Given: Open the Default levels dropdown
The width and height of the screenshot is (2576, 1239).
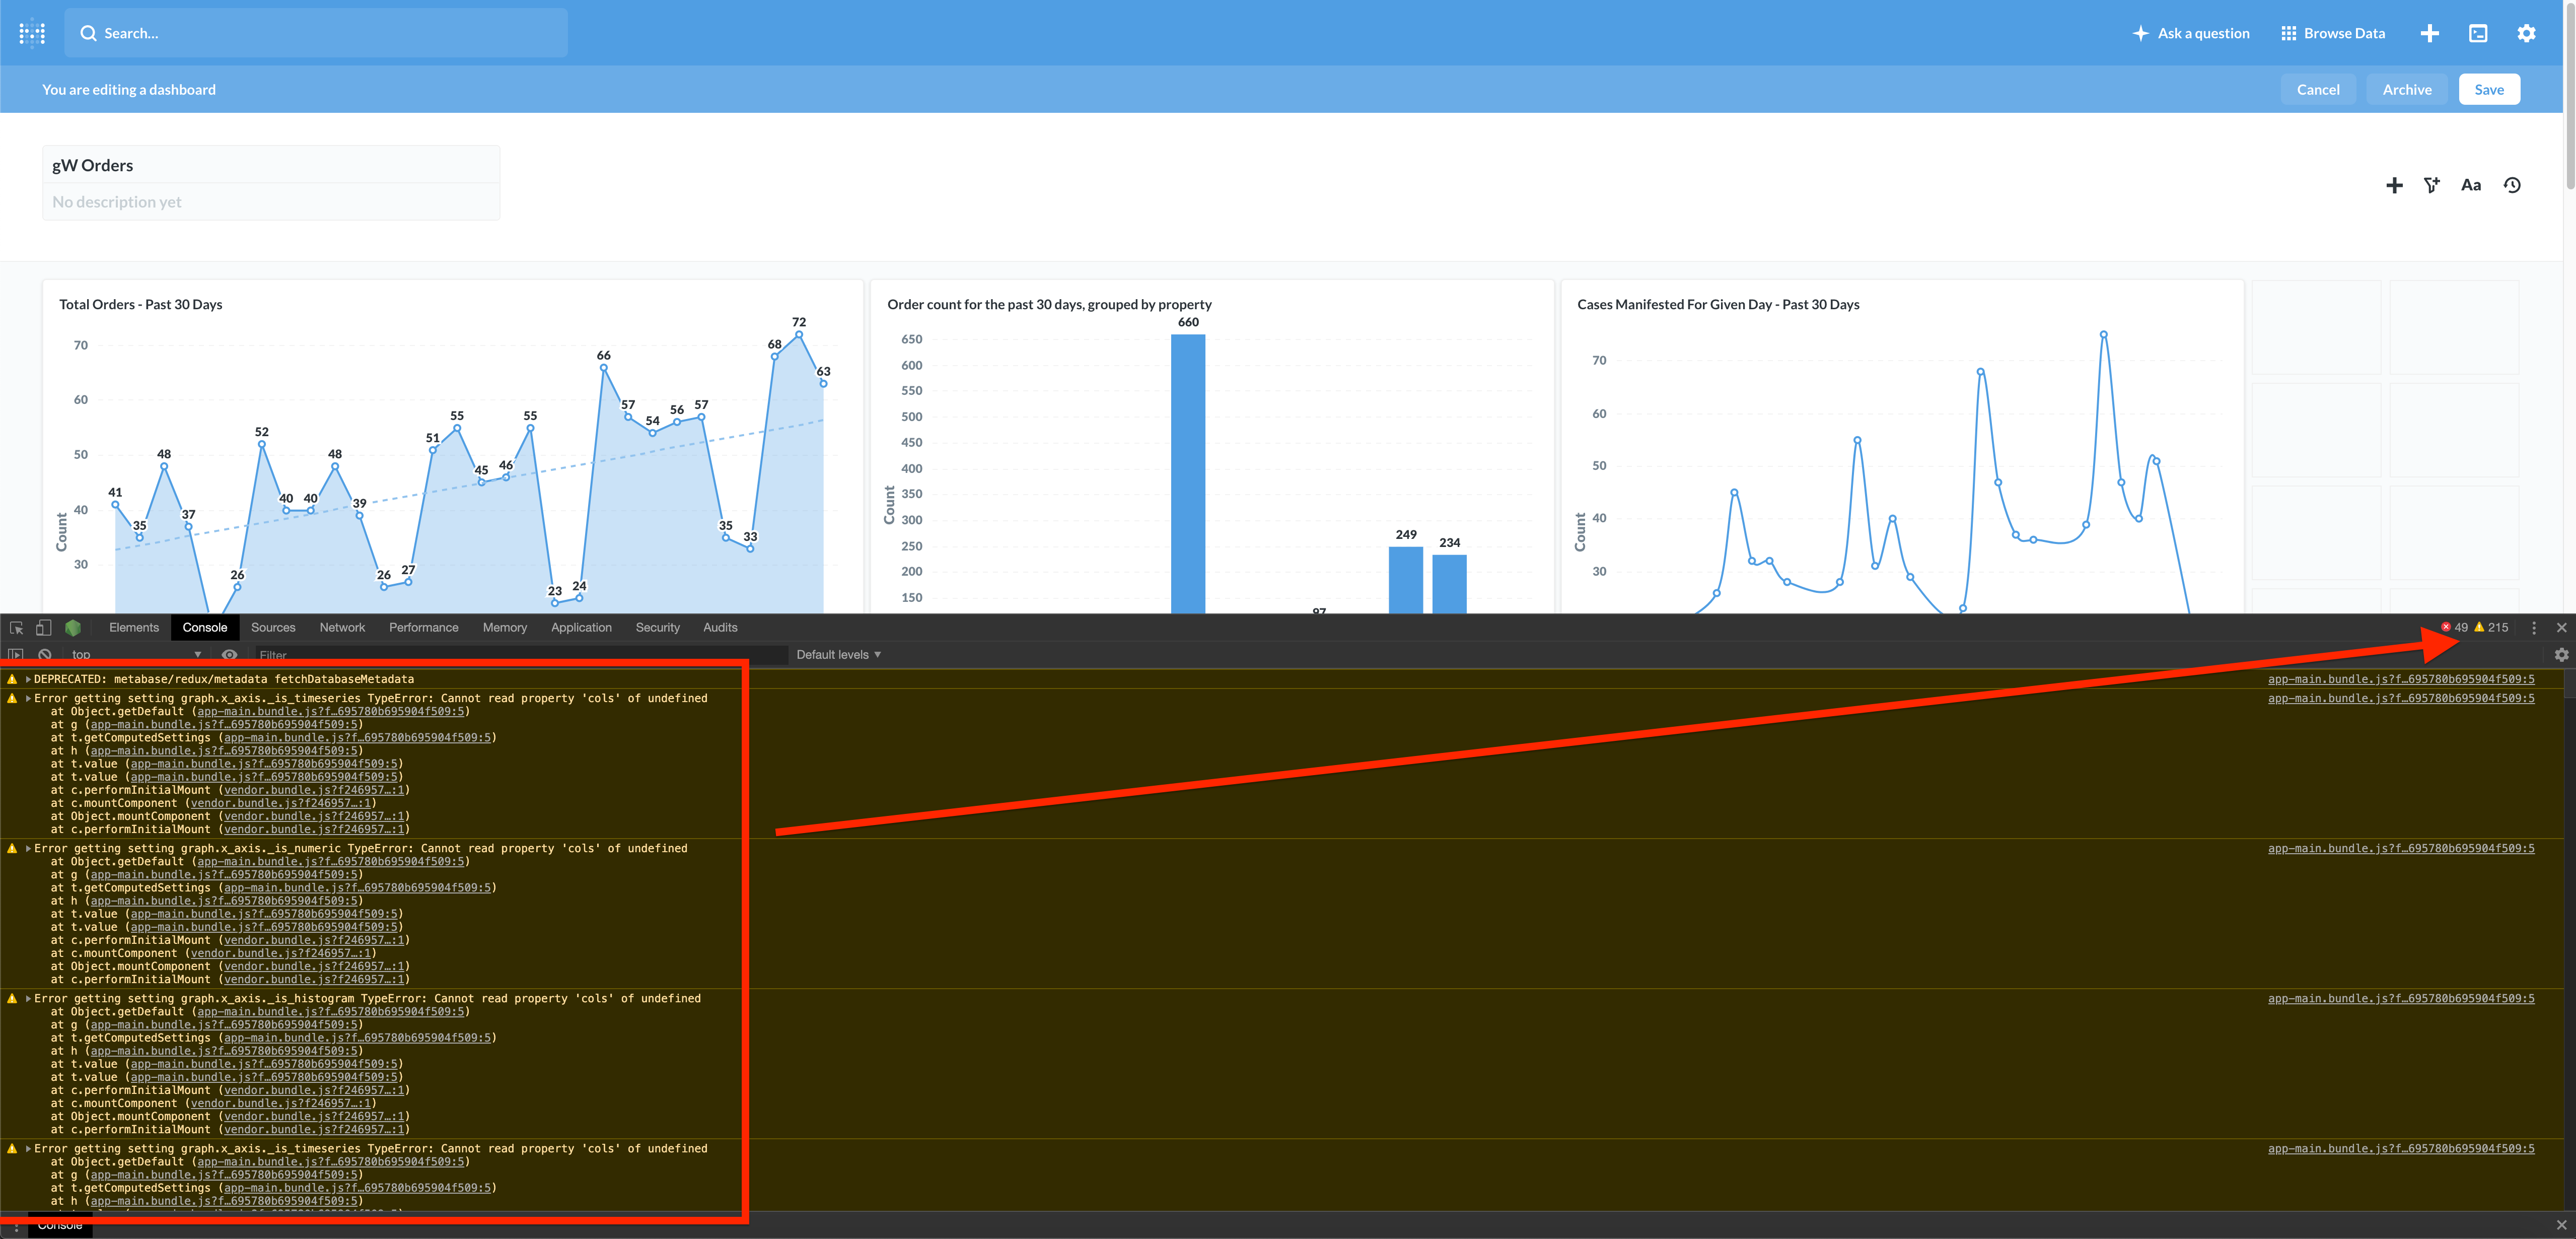Looking at the screenshot, I should pos(838,654).
